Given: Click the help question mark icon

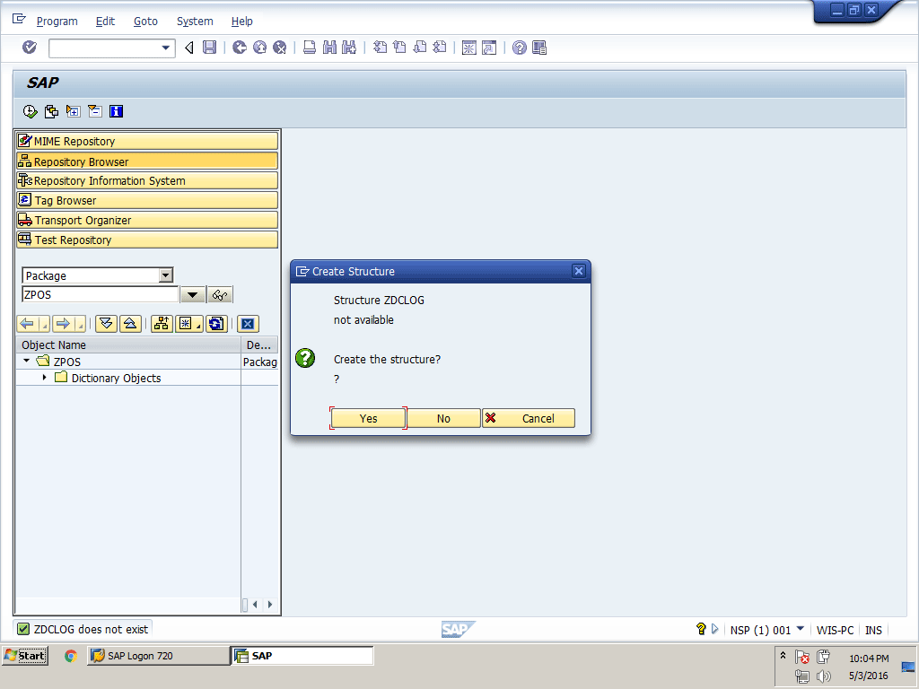Looking at the screenshot, I should coord(519,48).
